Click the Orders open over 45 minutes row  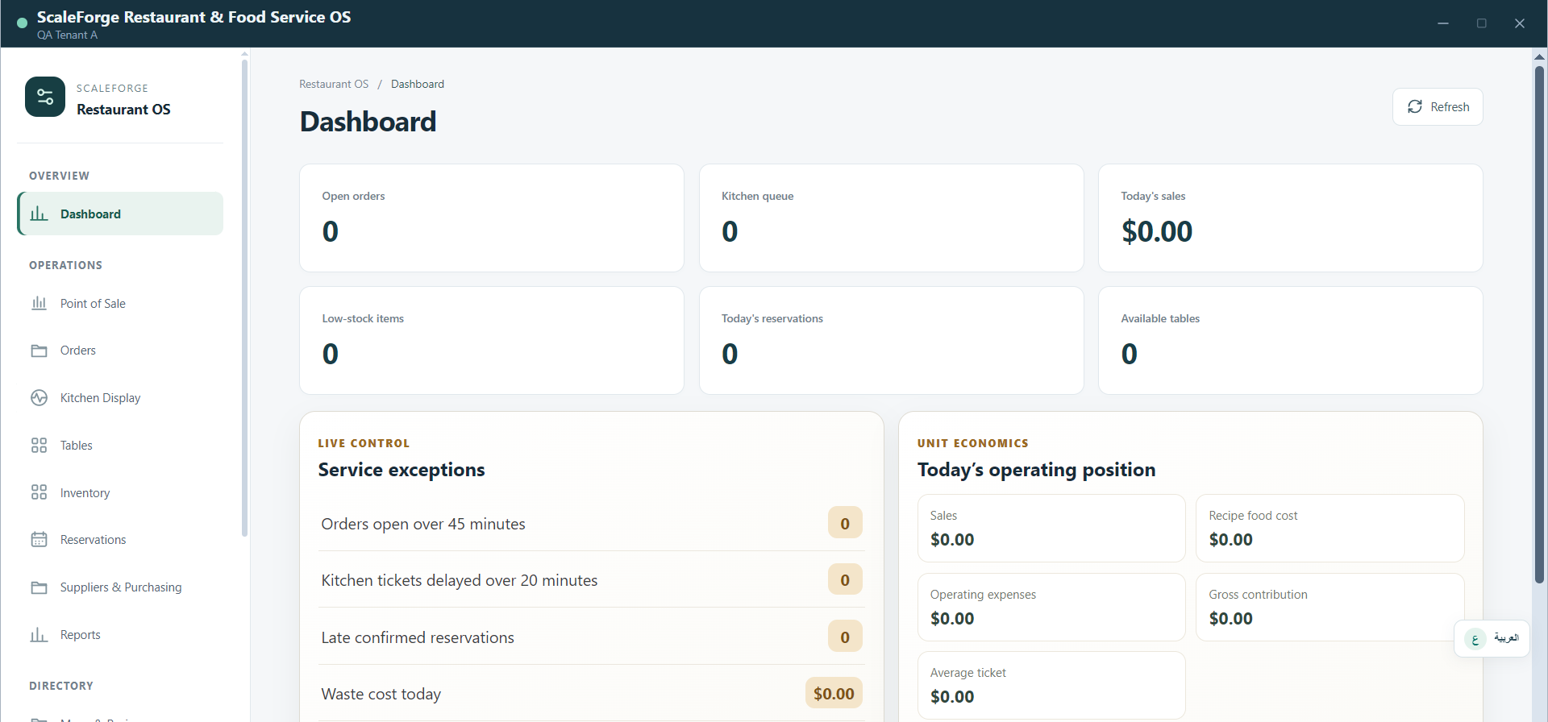coord(592,524)
